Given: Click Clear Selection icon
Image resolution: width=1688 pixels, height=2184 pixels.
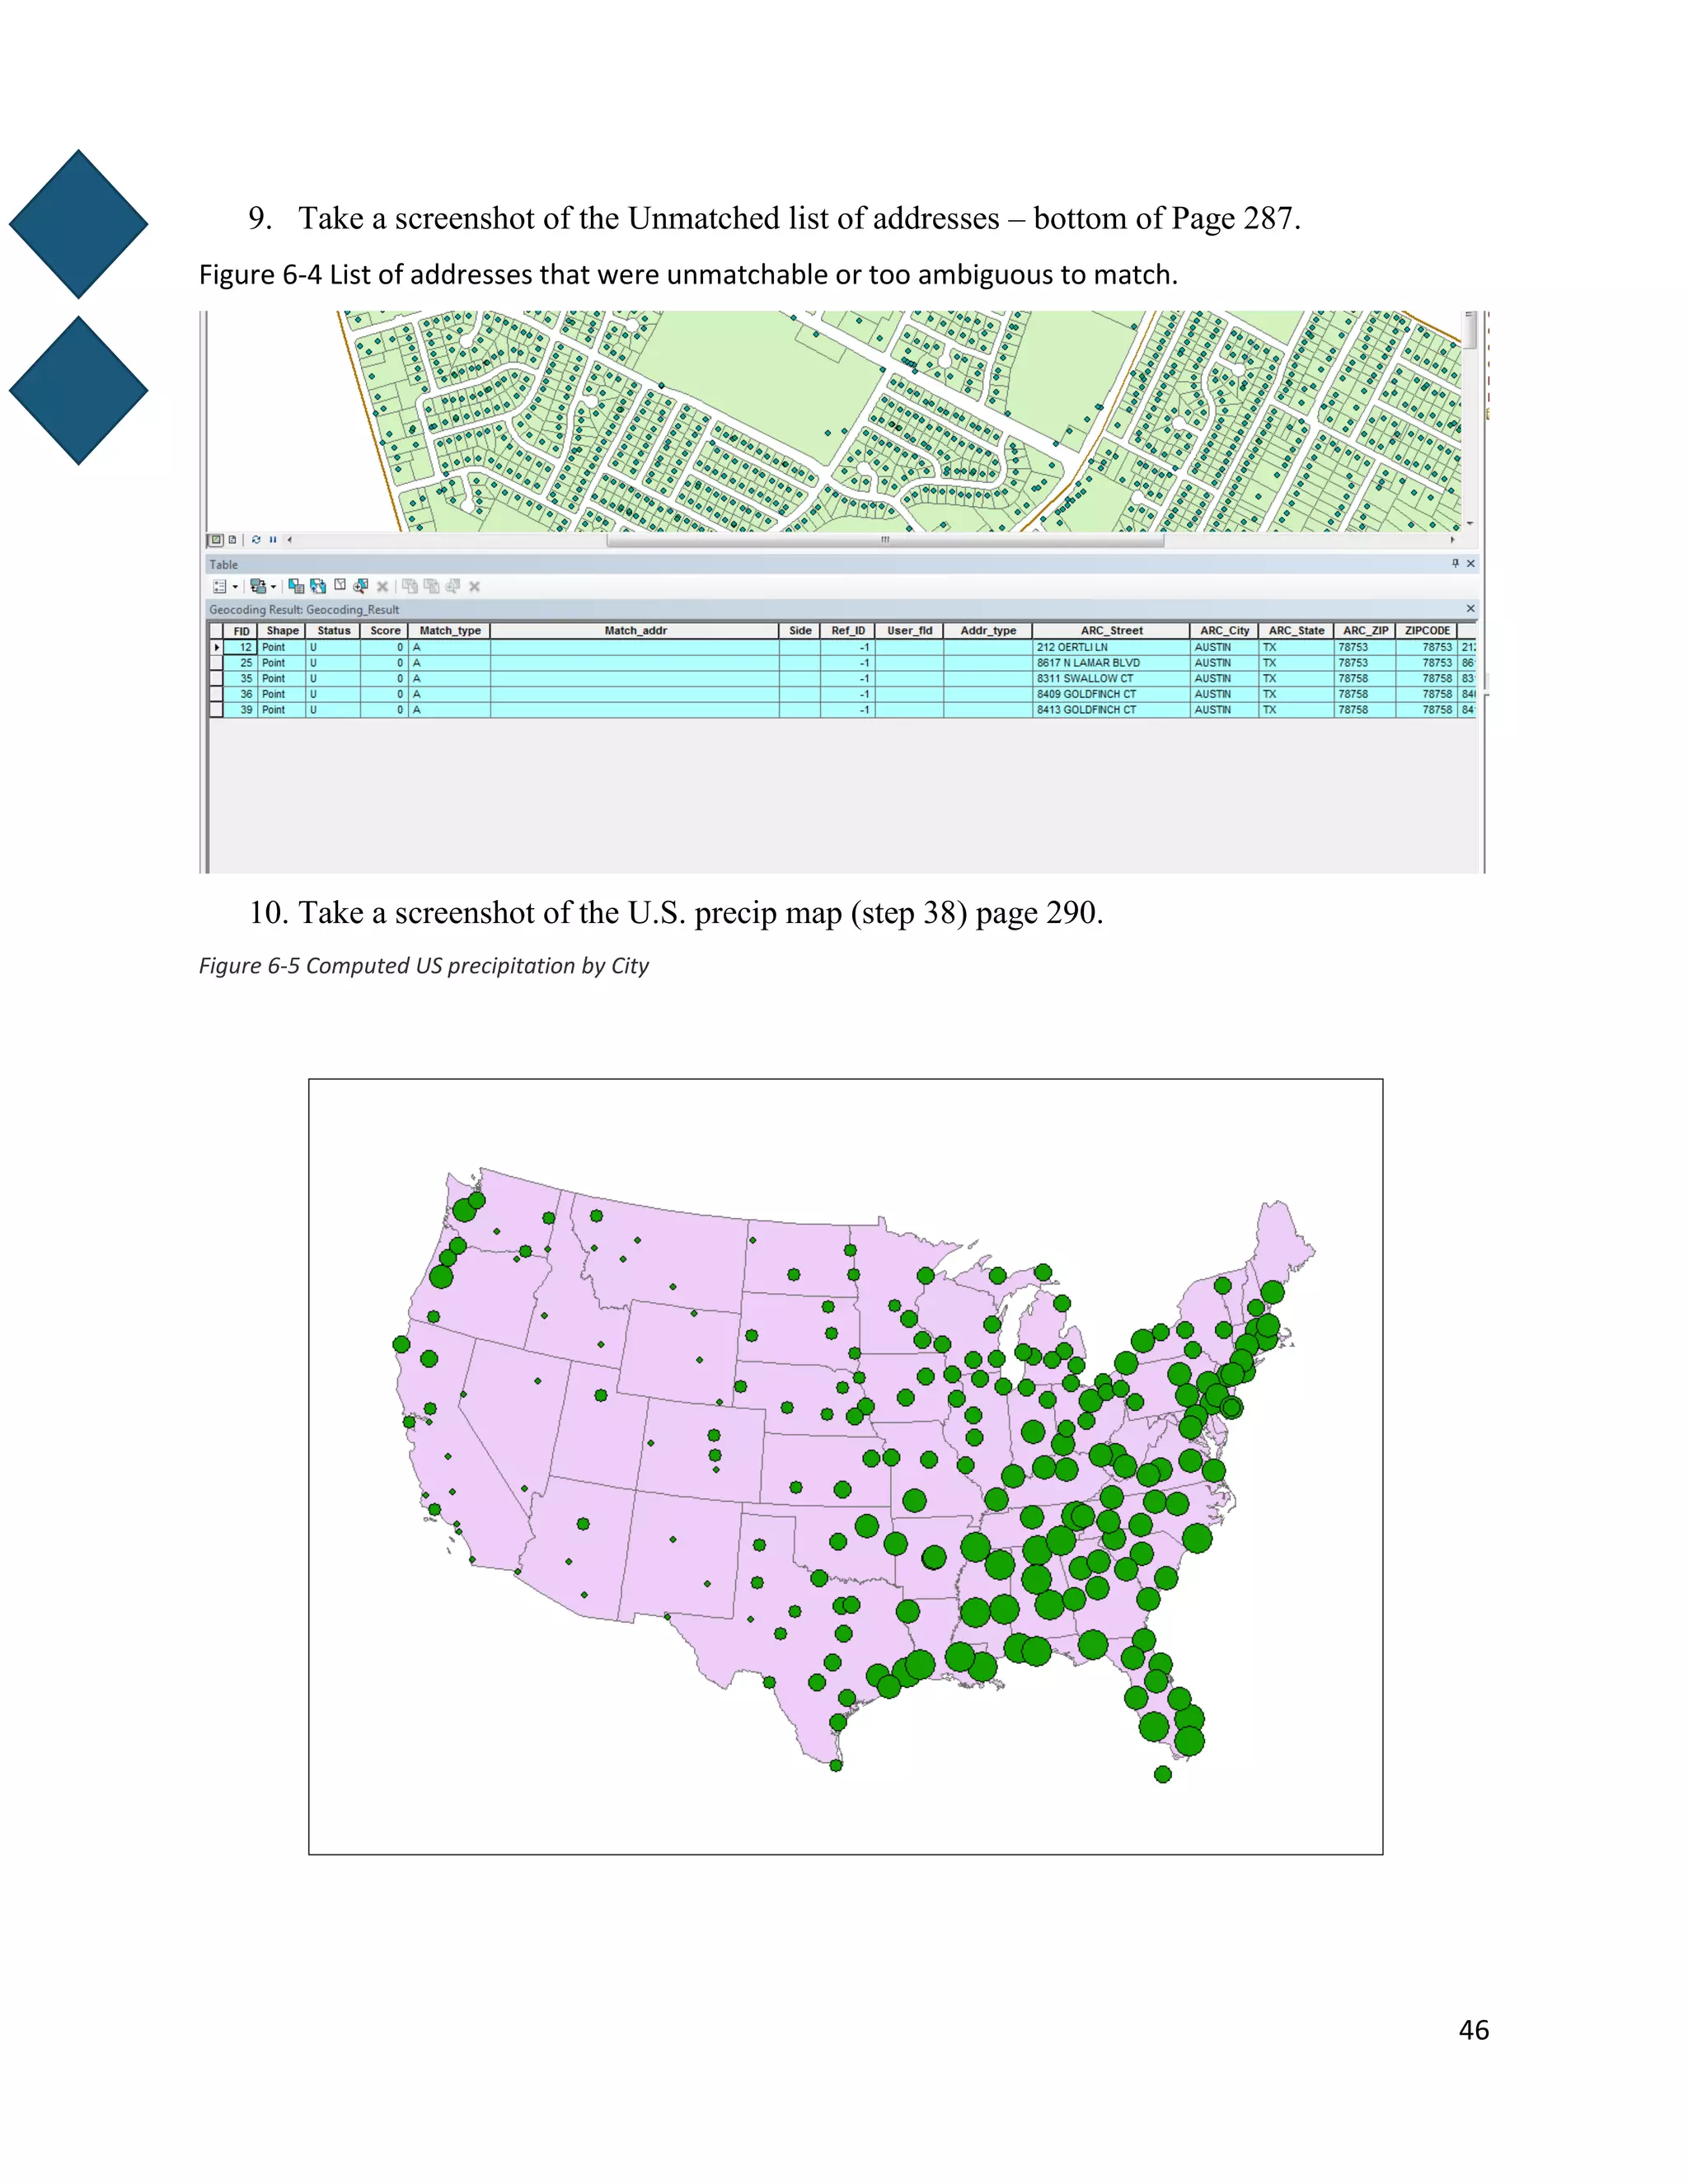Looking at the screenshot, I should 340,586.
